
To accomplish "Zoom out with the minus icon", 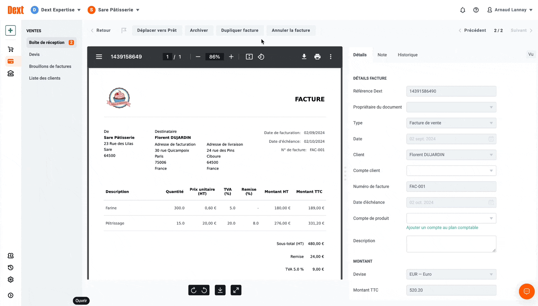I will pyautogui.click(x=198, y=57).
